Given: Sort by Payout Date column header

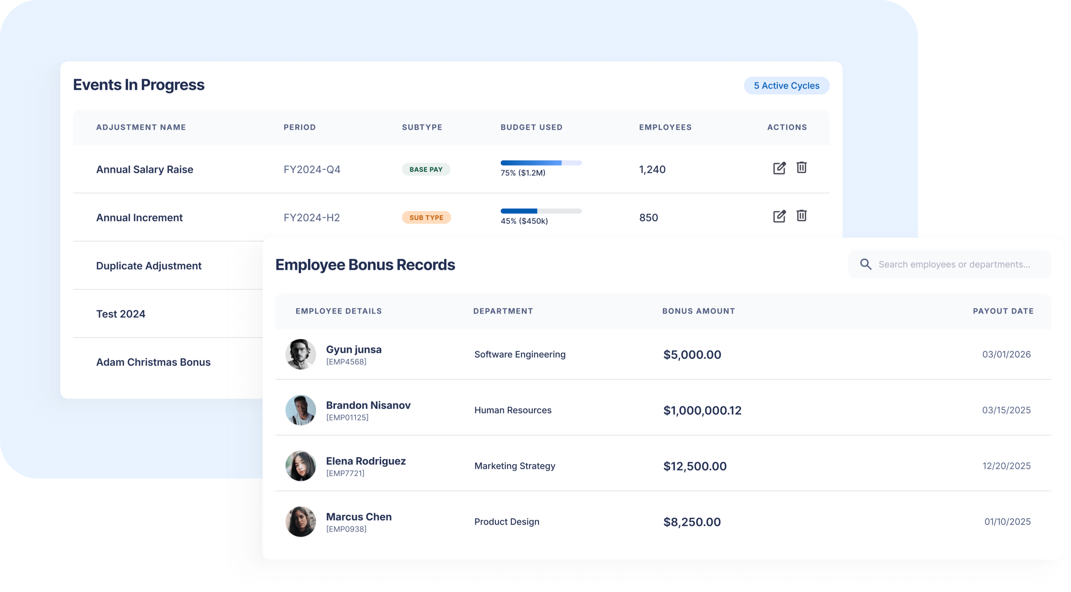Looking at the screenshot, I should point(1003,311).
